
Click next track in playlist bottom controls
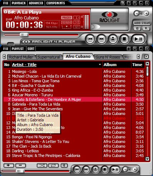[x=86, y=169]
